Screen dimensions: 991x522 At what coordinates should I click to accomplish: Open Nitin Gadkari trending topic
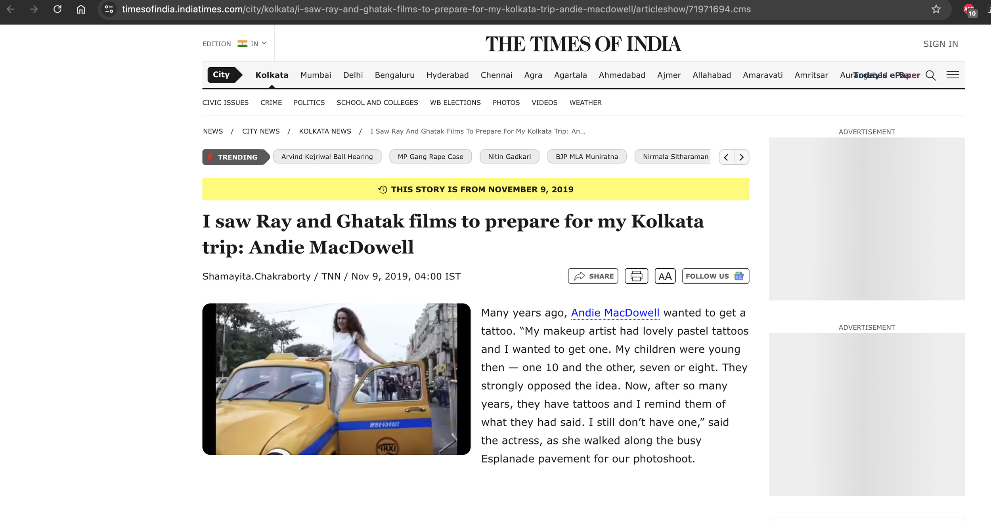pyautogui.click(x=509, y=157)
